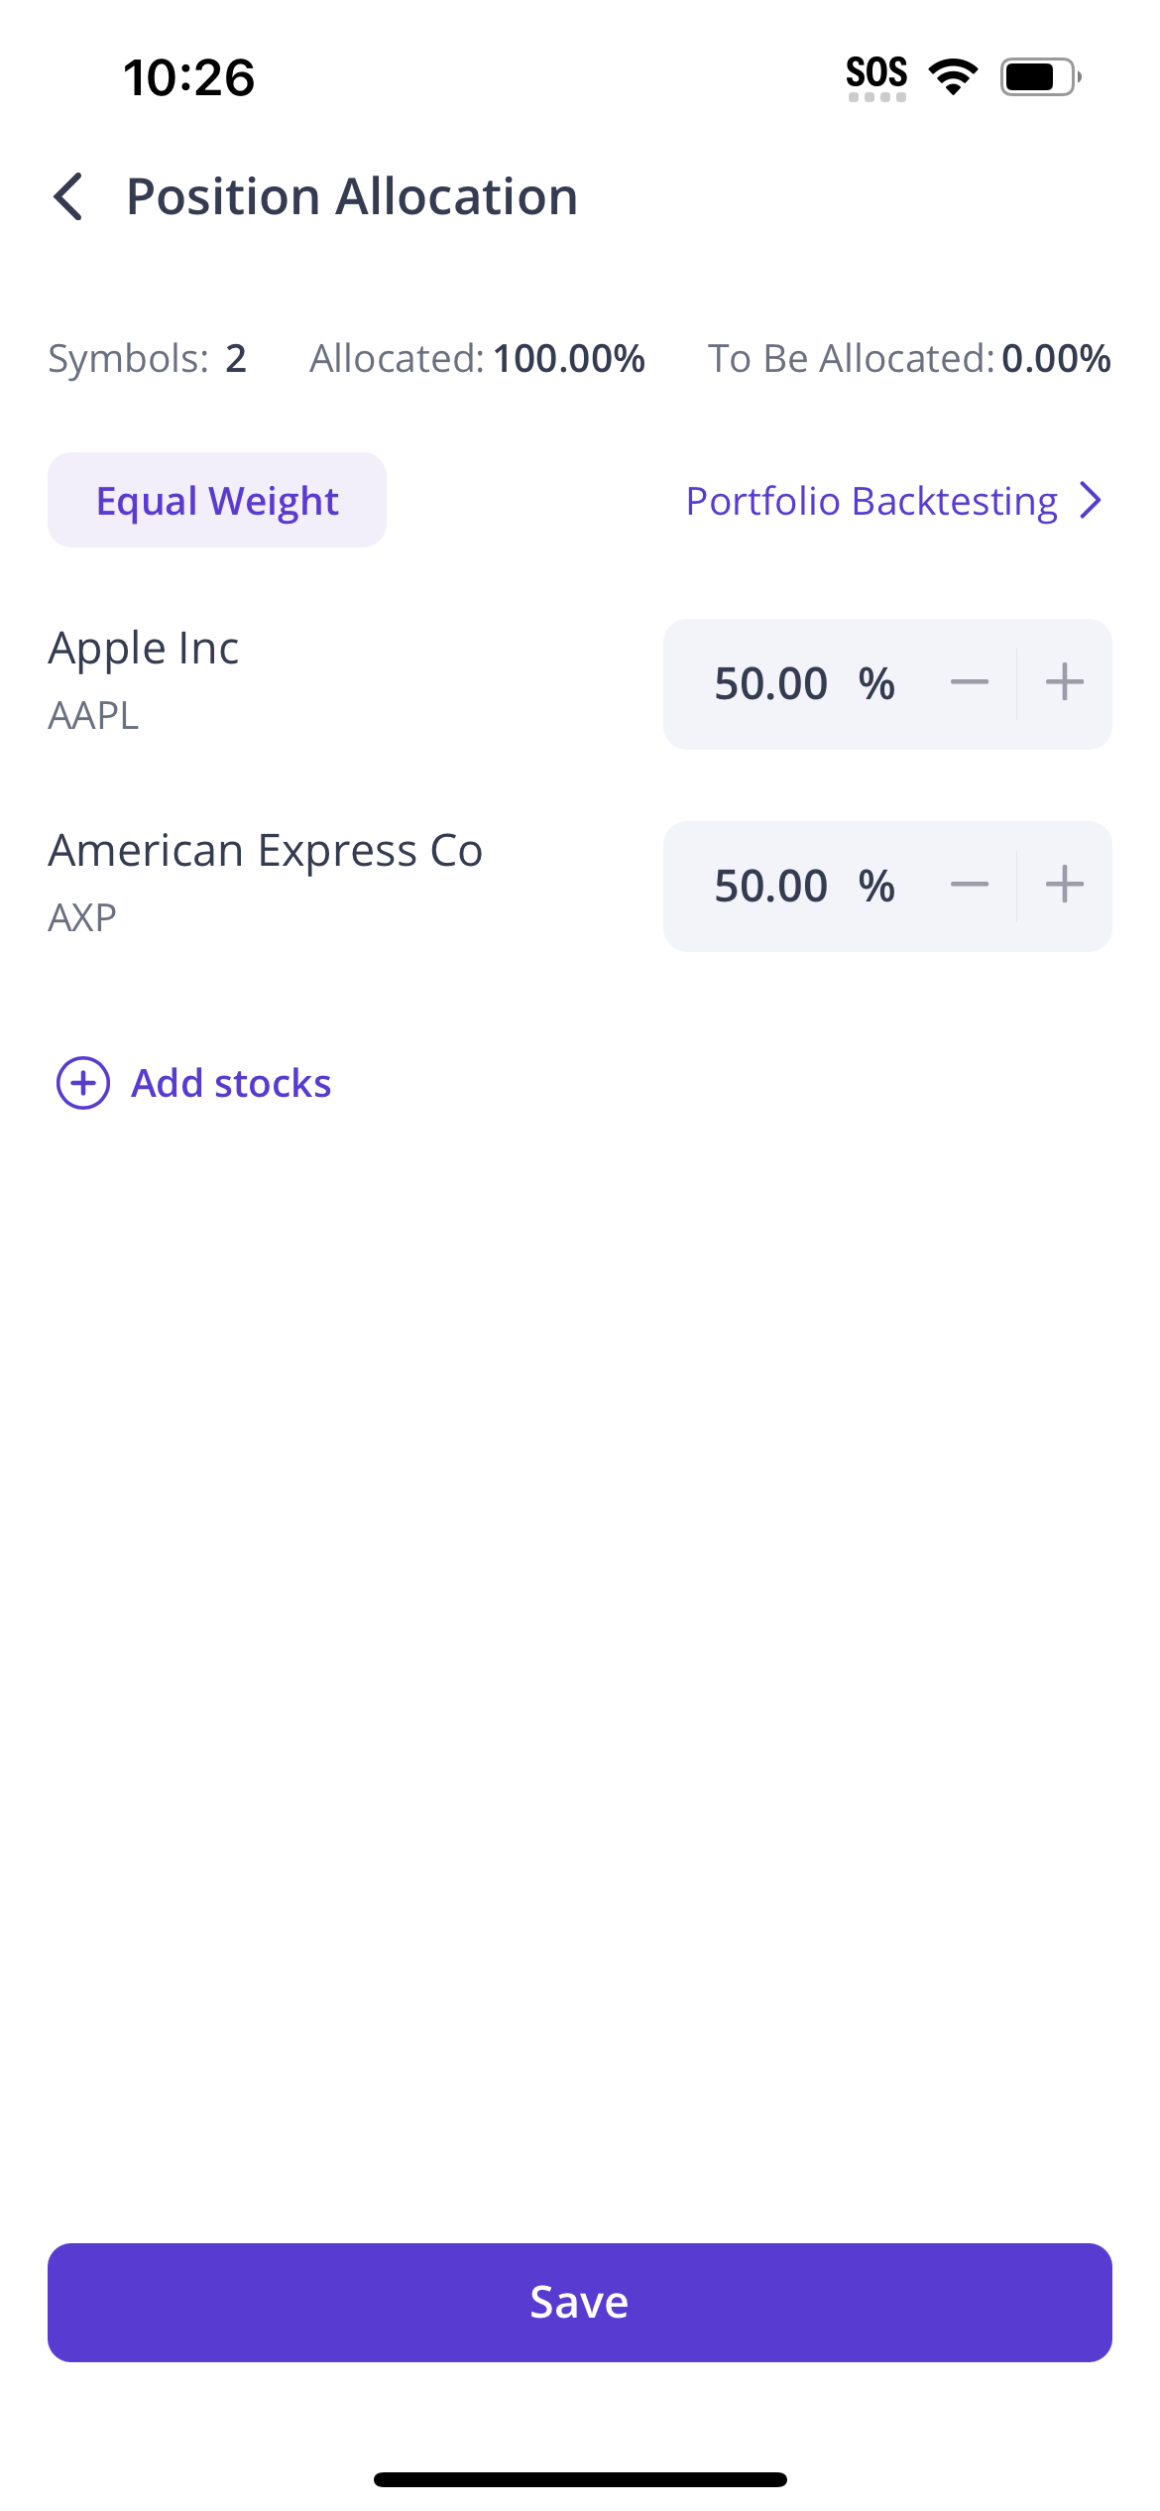The width and height of the screenshot is (1160, 2511).
Task: Decrease Apple Inc allocation with minus
Action: pos(969,683)
